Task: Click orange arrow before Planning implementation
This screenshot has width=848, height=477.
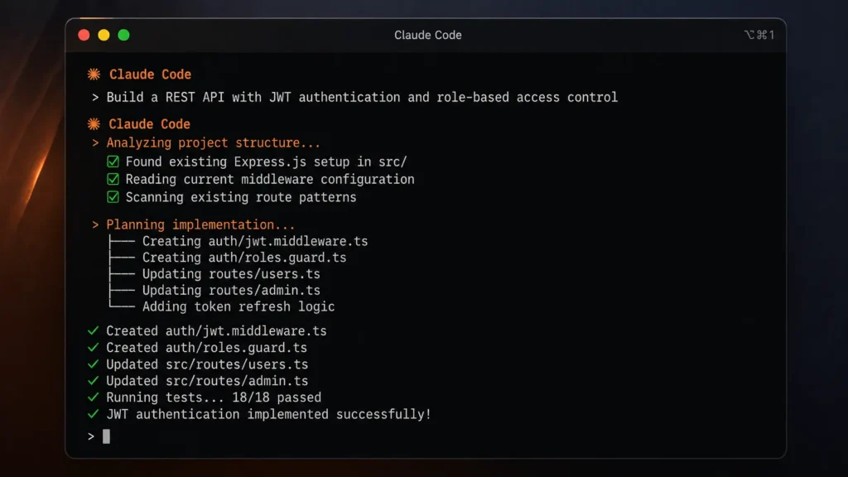Action: [x=94, y=224]
